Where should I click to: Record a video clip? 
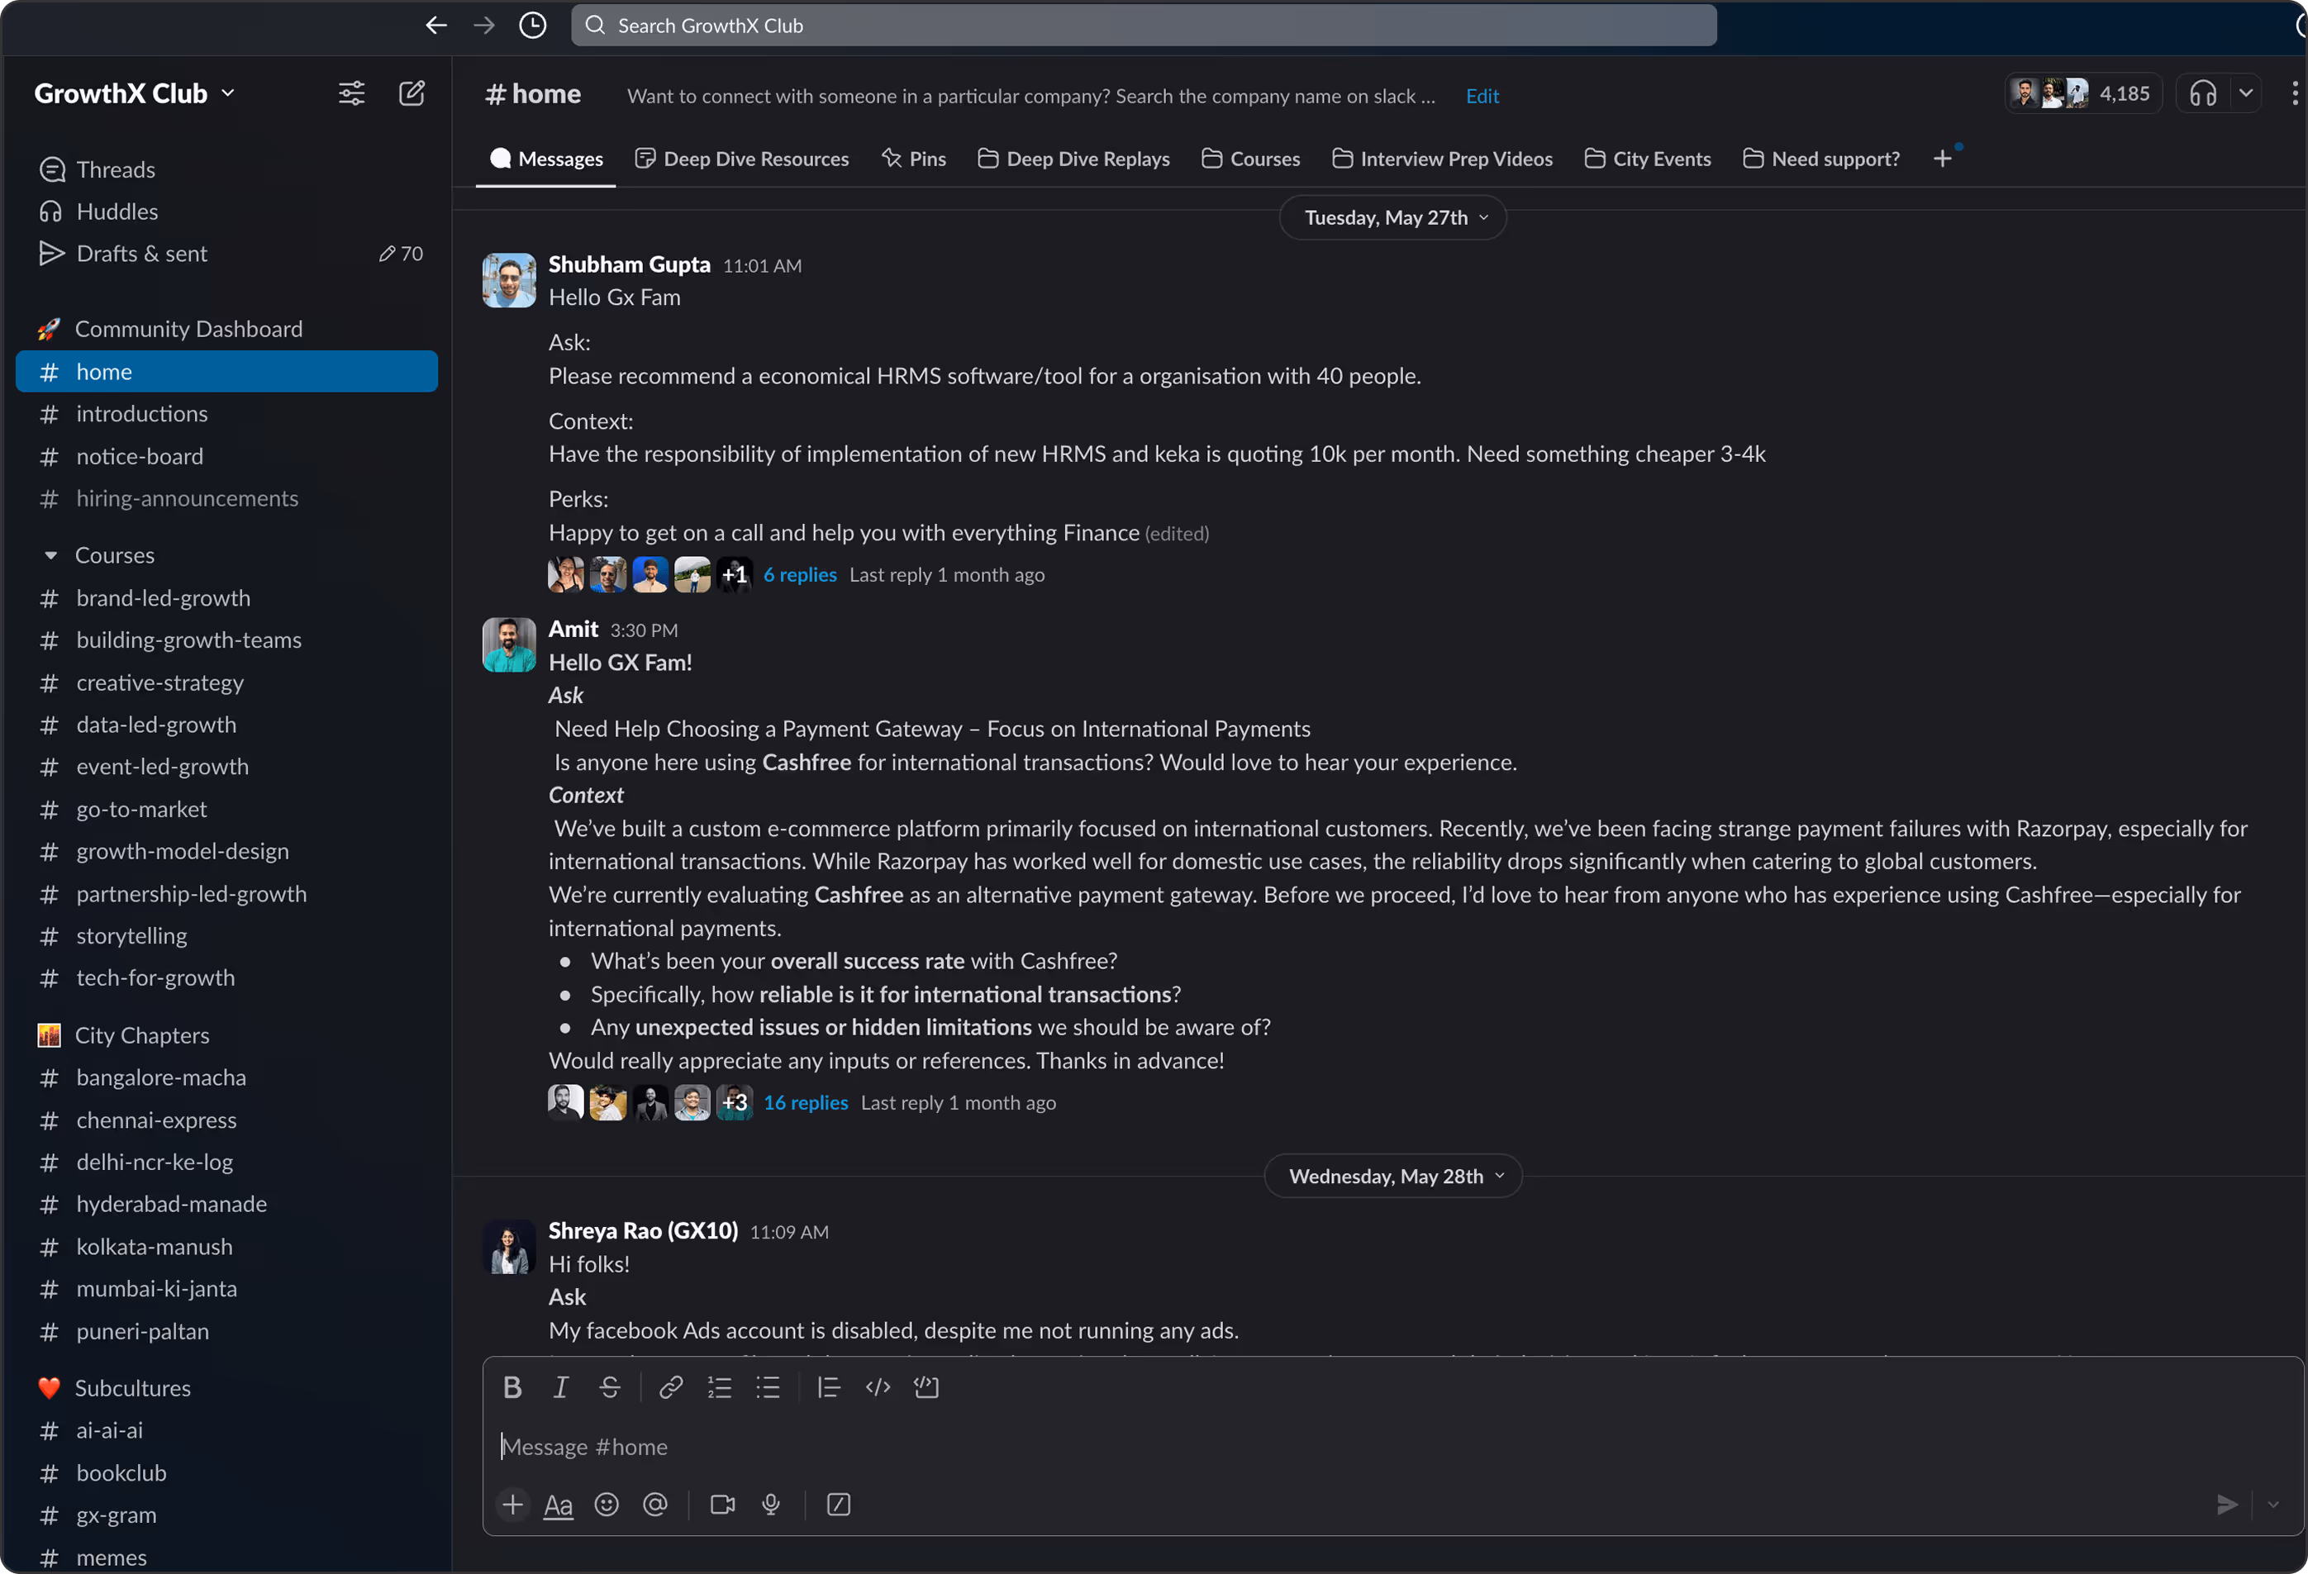tap(723, 1505)
